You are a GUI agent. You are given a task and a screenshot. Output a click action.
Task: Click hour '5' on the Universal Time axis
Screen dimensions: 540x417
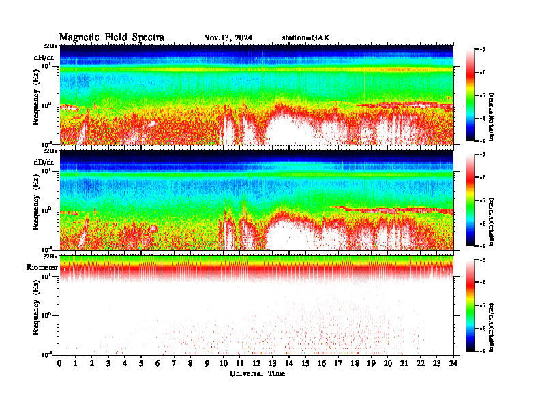click(141, 364)
